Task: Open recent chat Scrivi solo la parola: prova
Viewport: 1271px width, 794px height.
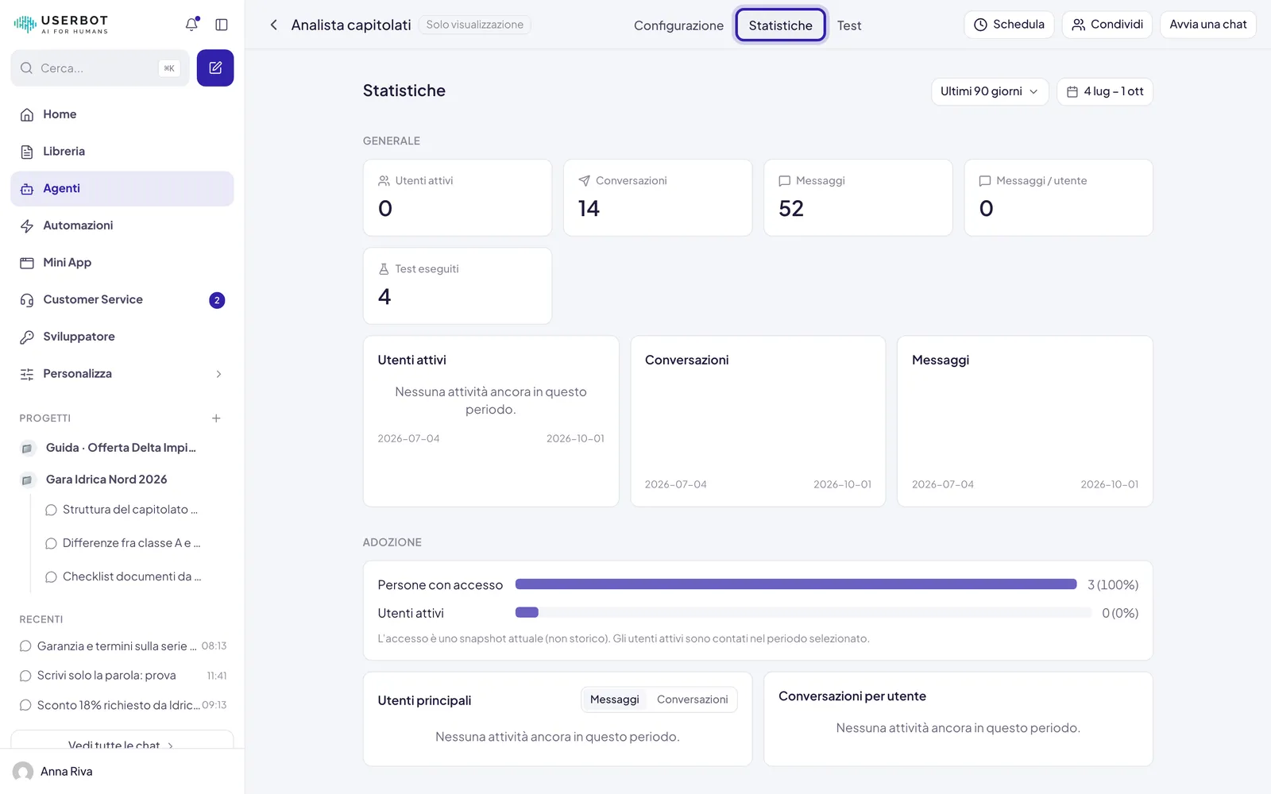Action: 122,676
